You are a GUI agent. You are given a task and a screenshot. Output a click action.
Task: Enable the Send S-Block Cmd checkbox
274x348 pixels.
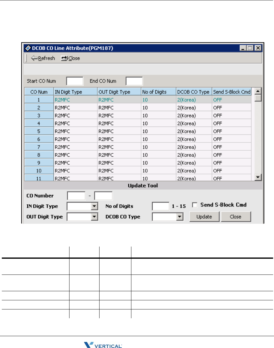point(195,205)
